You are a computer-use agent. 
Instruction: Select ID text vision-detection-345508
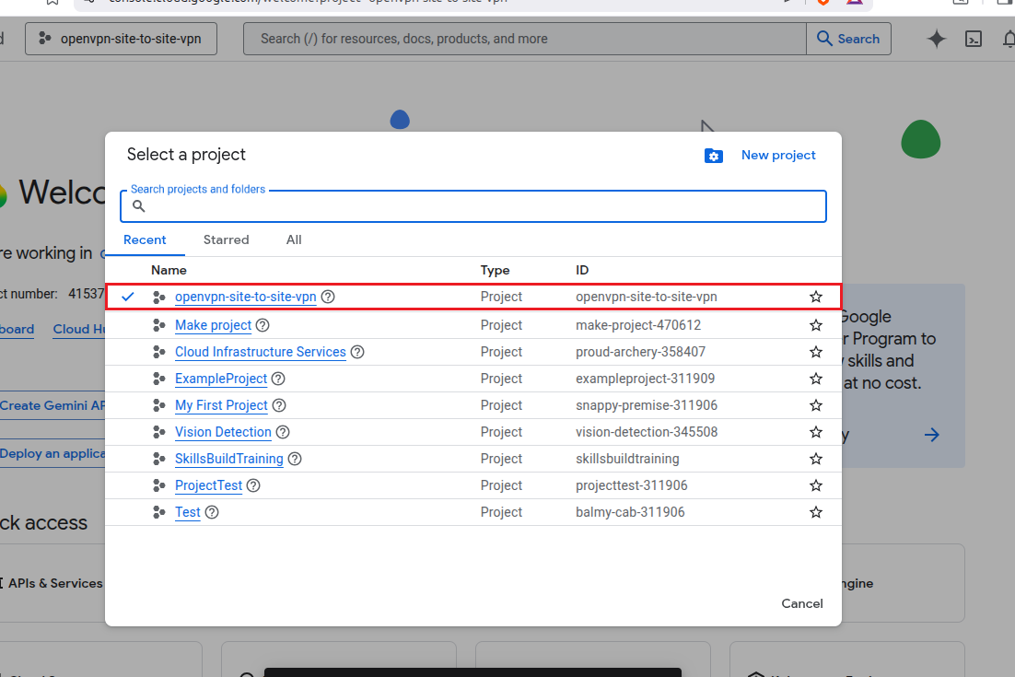pos(647,432)
